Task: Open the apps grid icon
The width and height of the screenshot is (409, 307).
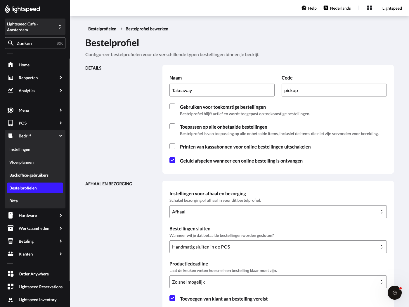Action: (x=370, y=8)
